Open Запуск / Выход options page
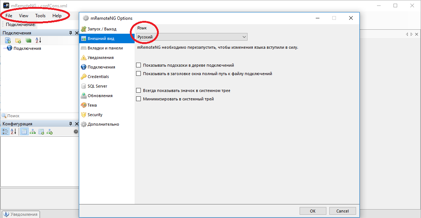 click(x=107, y=29)
